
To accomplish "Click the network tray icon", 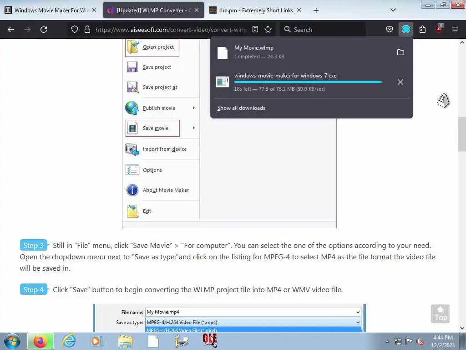I will click(x=398, y=341).
